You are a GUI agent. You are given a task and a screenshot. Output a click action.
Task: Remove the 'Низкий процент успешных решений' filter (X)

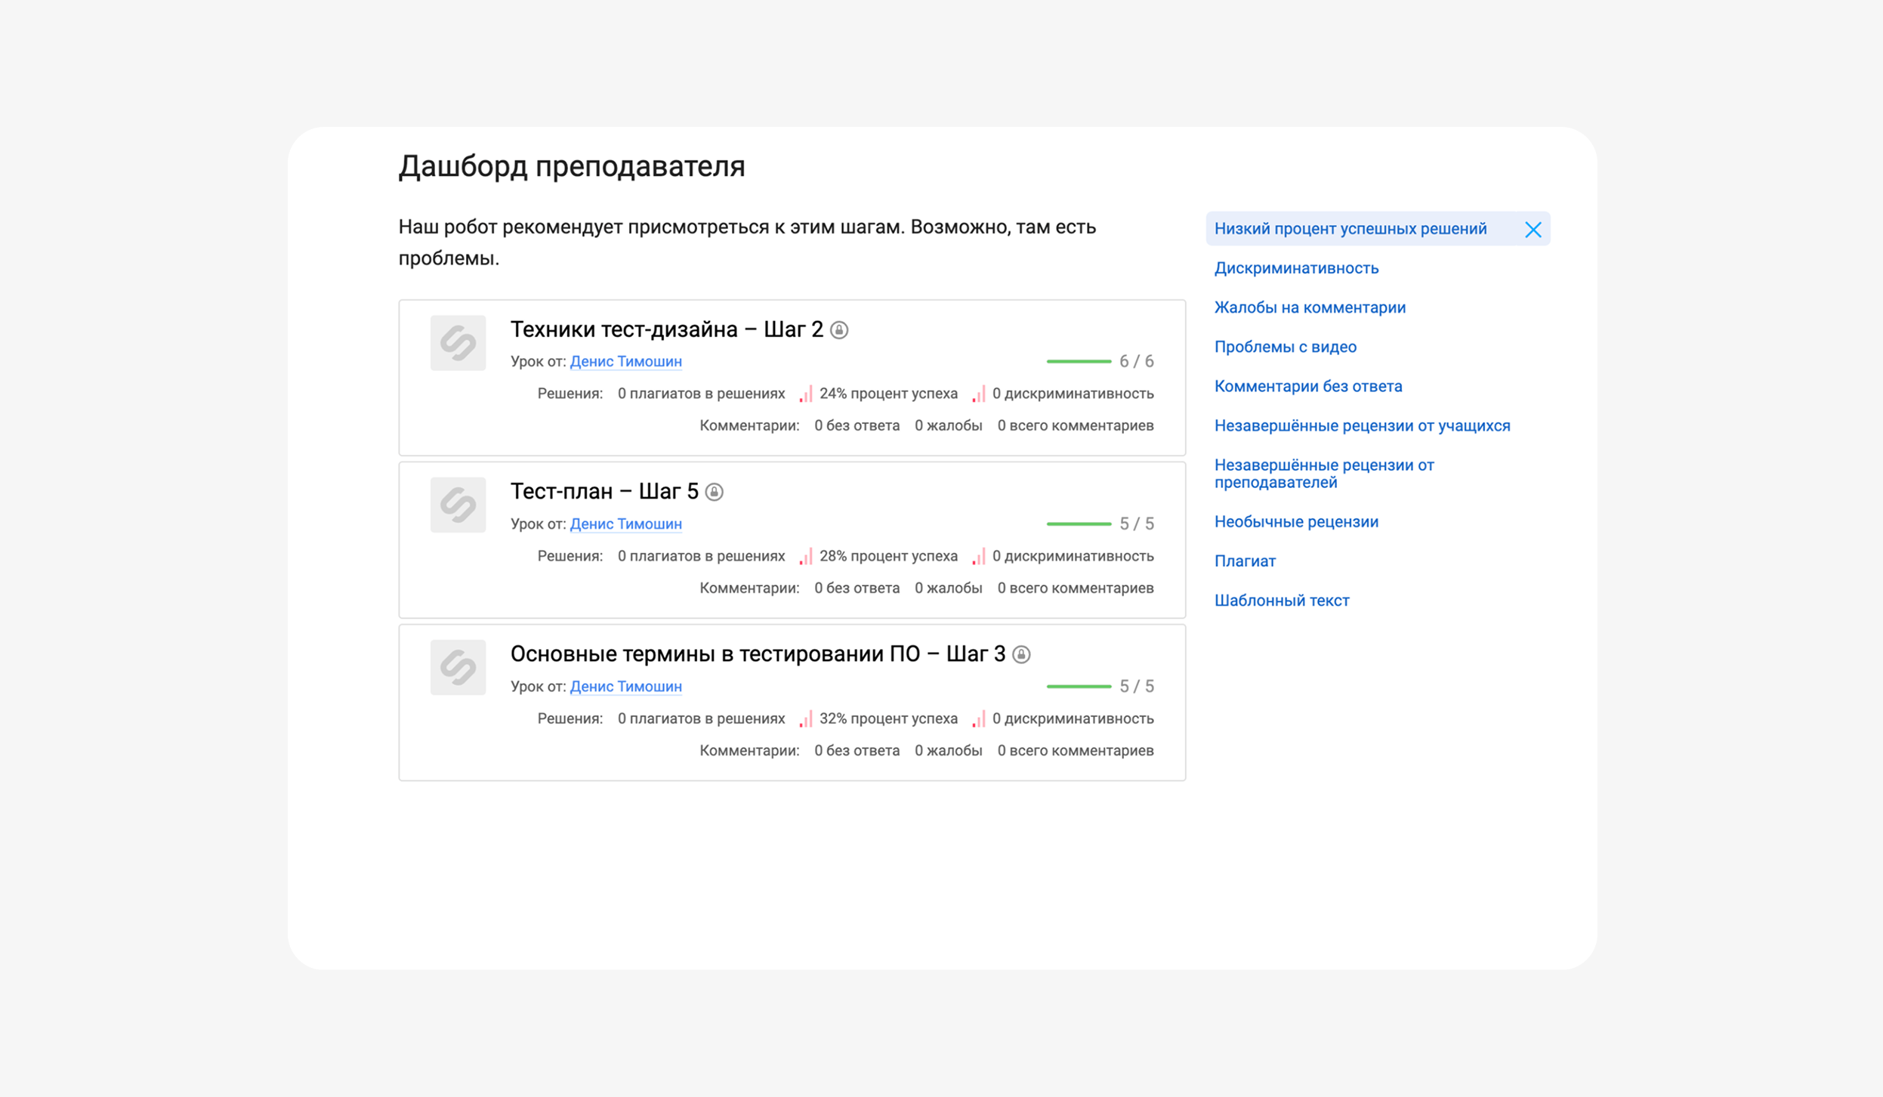pyautogui.click(x=1532, y=230)
